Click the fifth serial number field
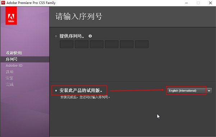 pyautogui.click(x=127, y=44)
